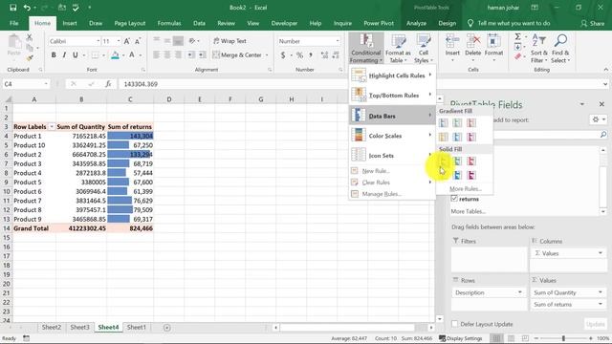
Task: Open Top/Bottom Rules submenu
Action: coord(392,96)
